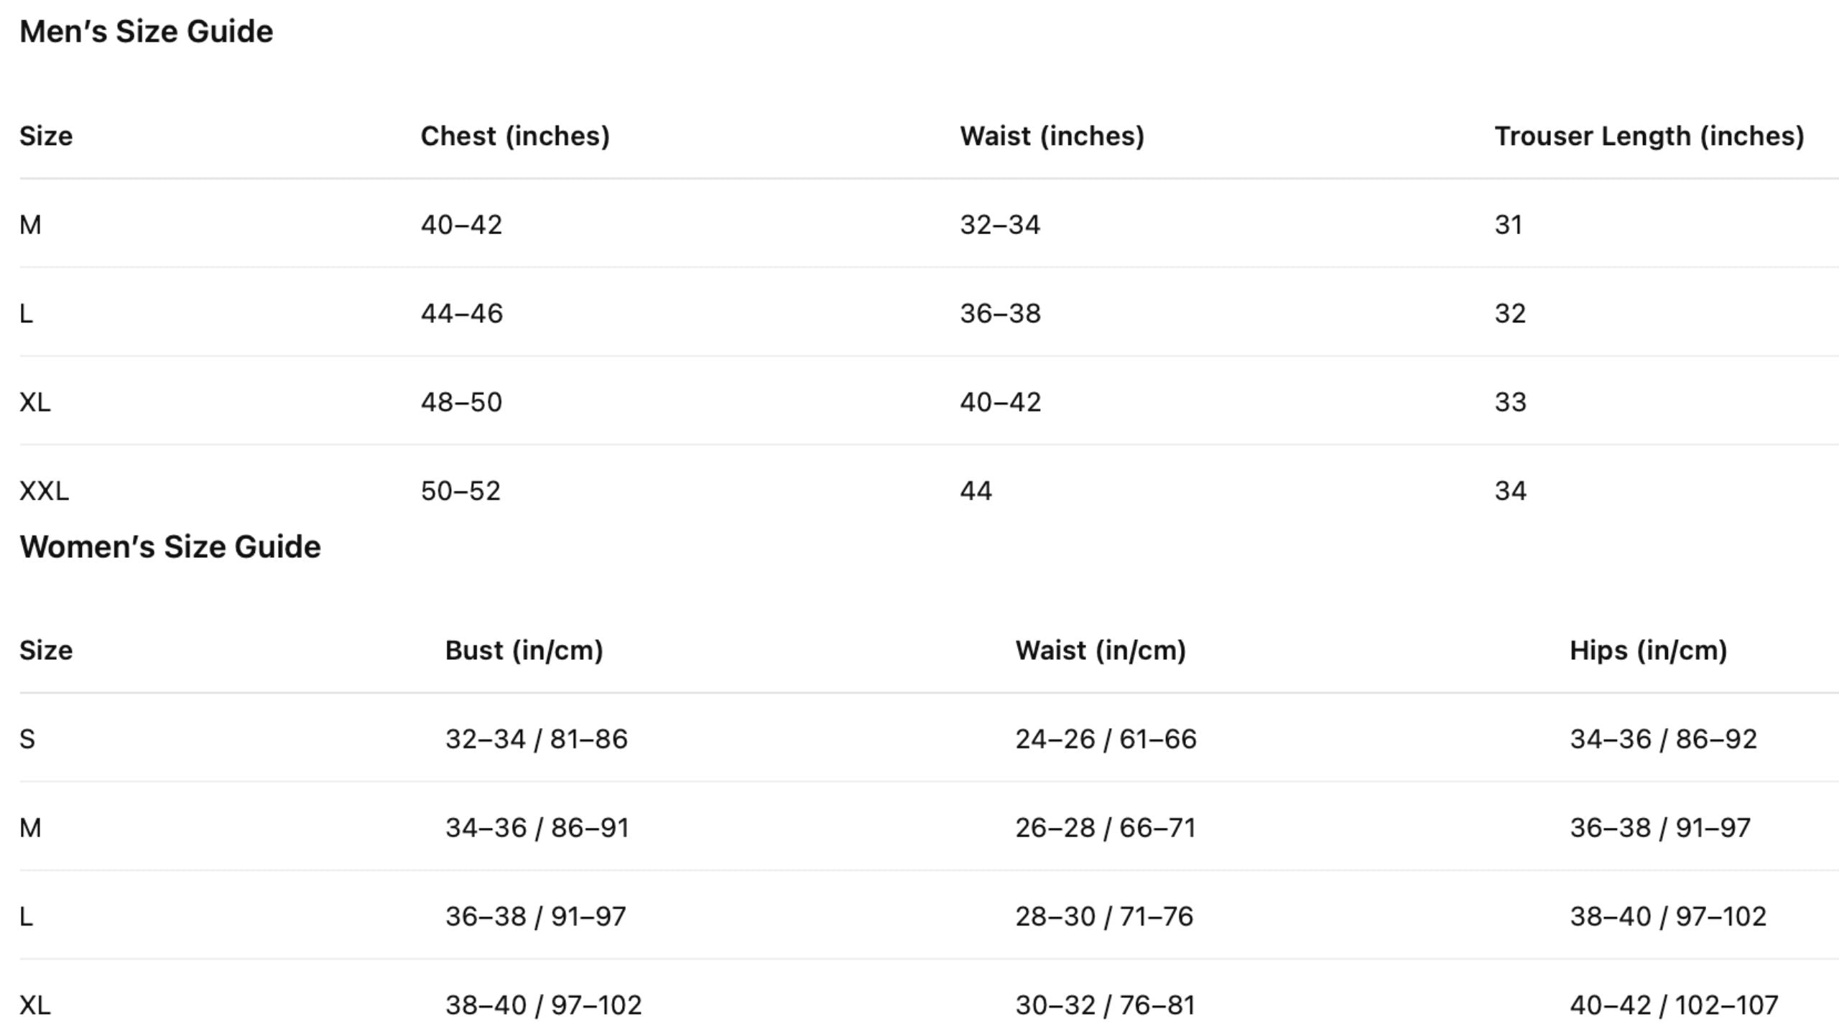
Task: Click trouser length value 34
Action: click(x=1511, y=491)
